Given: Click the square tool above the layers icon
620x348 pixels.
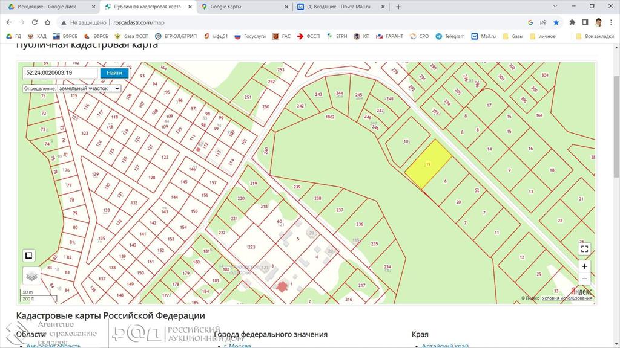Looking at the screenshot, I should coord(29,256).
